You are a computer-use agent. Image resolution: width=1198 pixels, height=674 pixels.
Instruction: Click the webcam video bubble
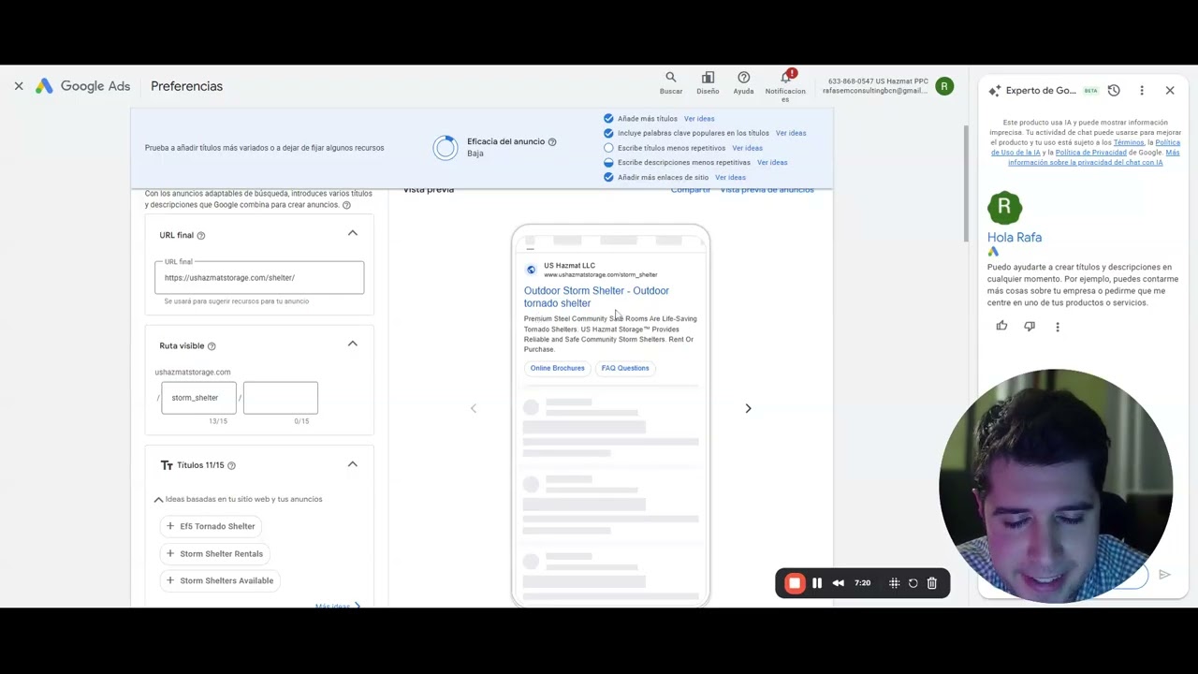tap(1056, 485)
